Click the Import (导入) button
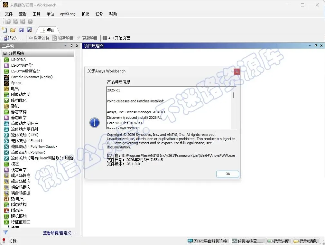 pos(14,38)
